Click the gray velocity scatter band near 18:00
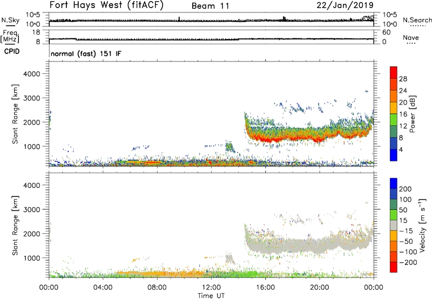This screenshot has height=299, width=432. 292,244
